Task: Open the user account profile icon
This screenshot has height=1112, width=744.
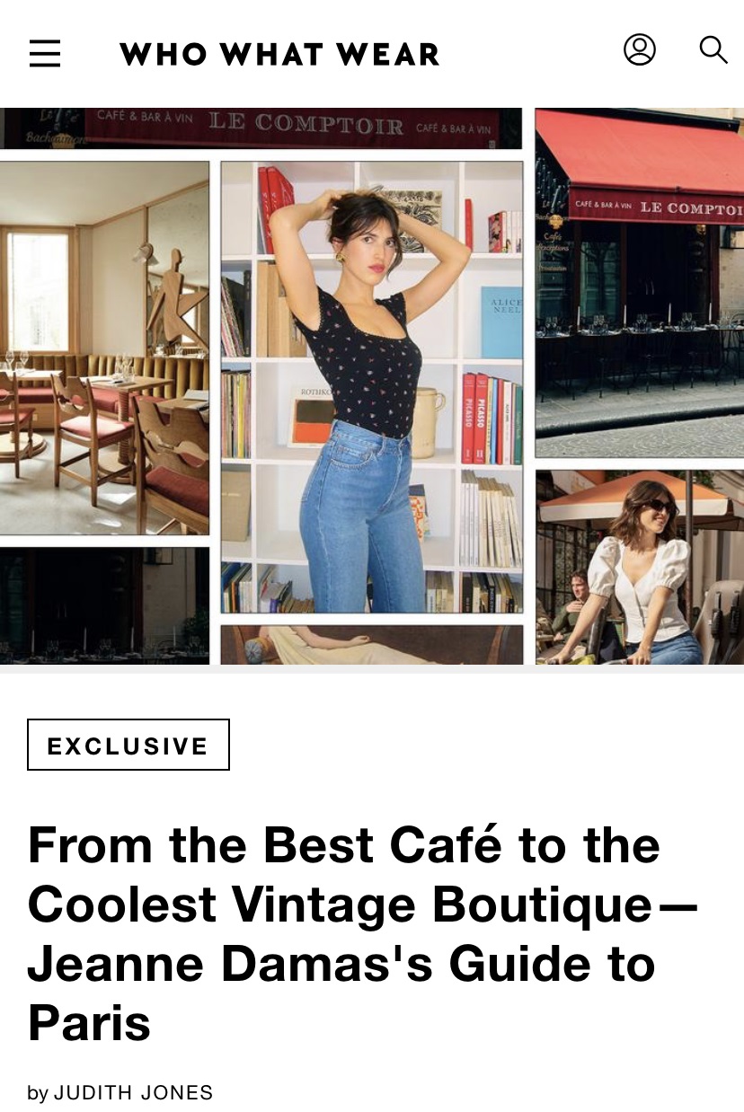Action: click(x=640, y=49)
